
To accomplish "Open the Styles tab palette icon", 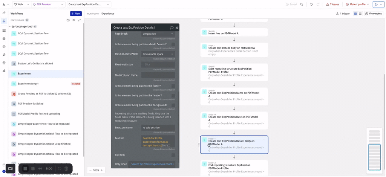I will [x=4, y=47].
